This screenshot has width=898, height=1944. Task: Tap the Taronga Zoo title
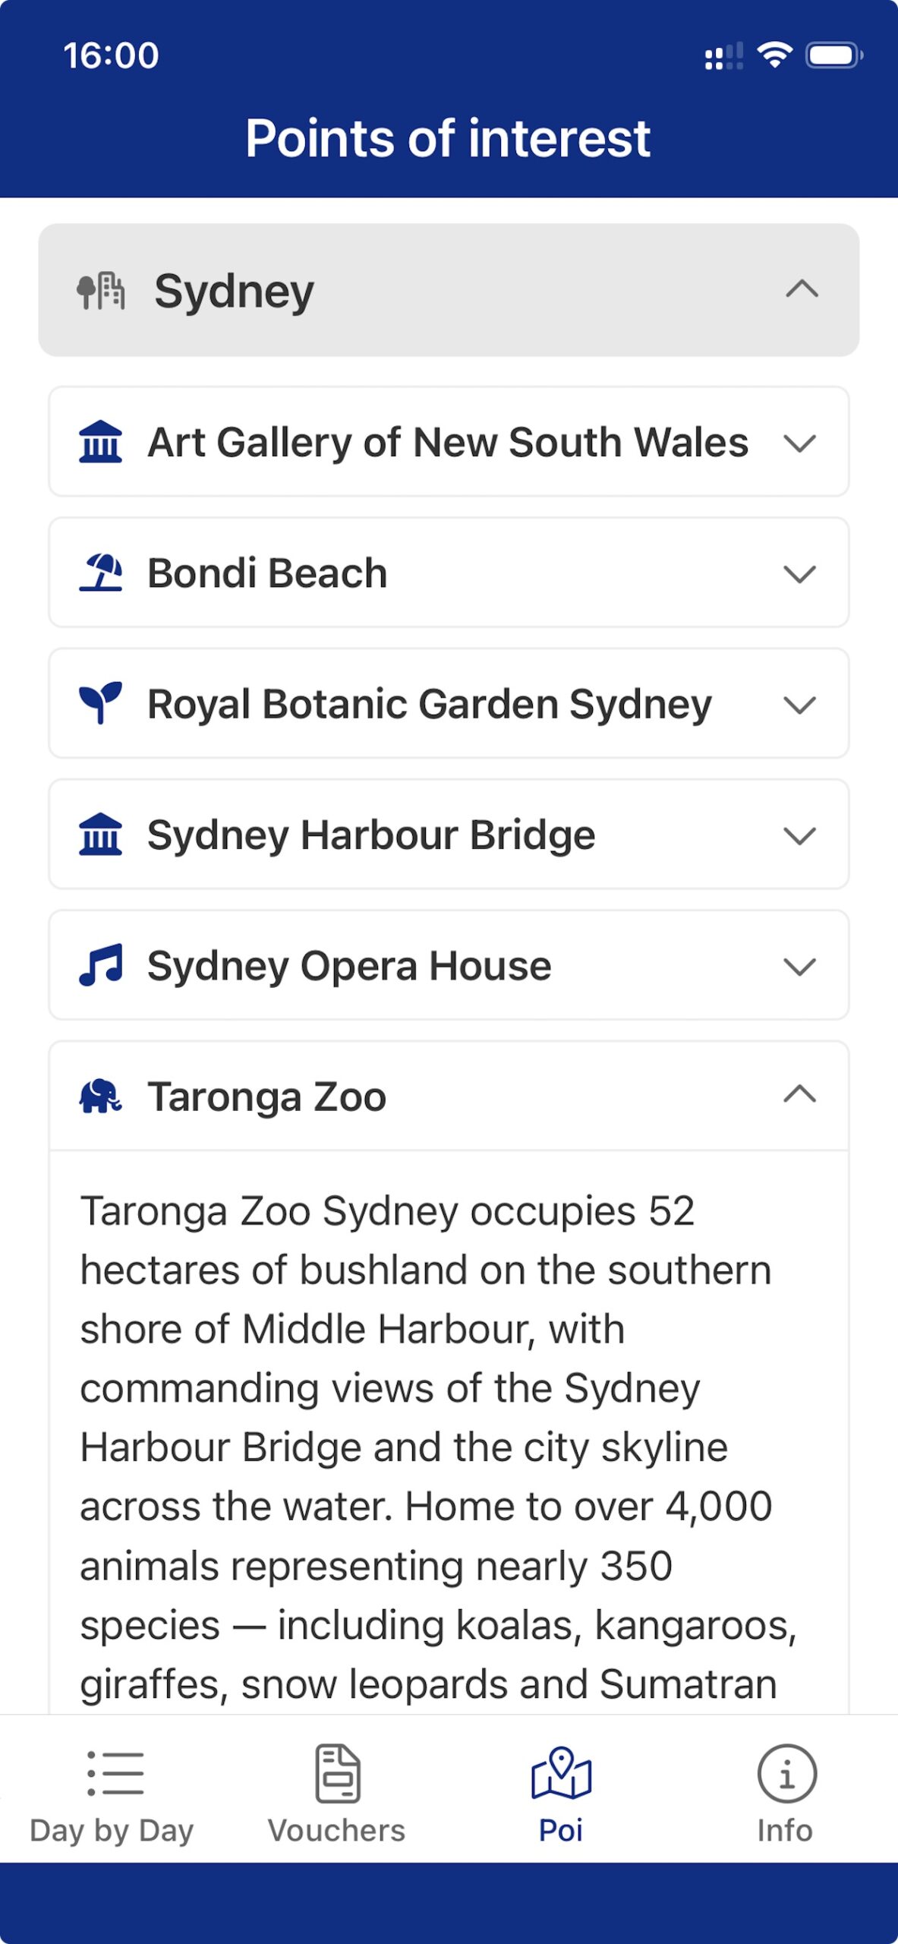point(266,1097)
